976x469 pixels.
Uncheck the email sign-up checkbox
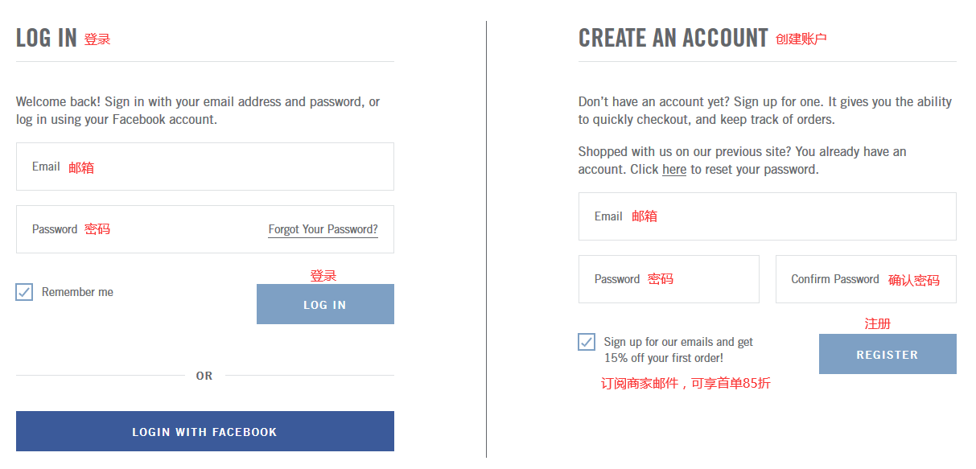point(587,342)
